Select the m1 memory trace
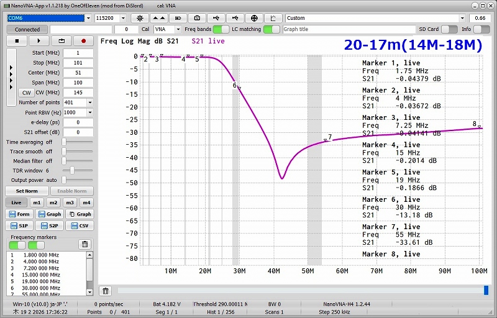497x318 pixels. [37, 202]
